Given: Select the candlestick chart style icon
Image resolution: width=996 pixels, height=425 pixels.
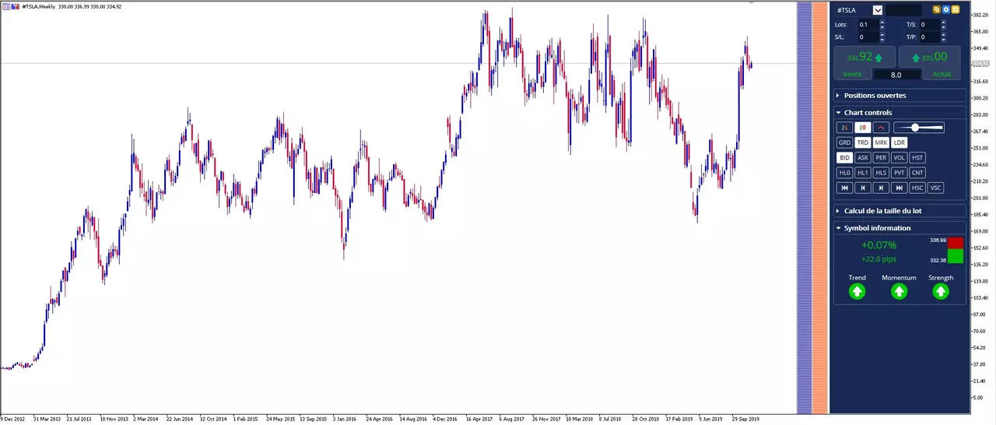Looking at the screenshot, I should [x=862, y=128].
